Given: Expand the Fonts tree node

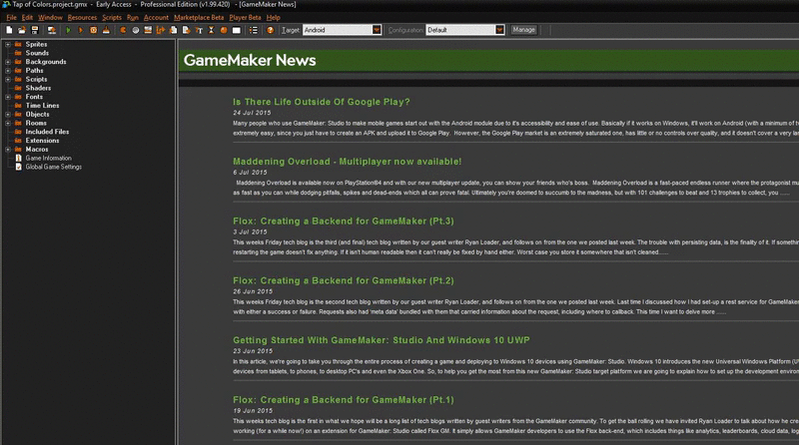Looking at the screenshot, I should (x=8, y=97).
